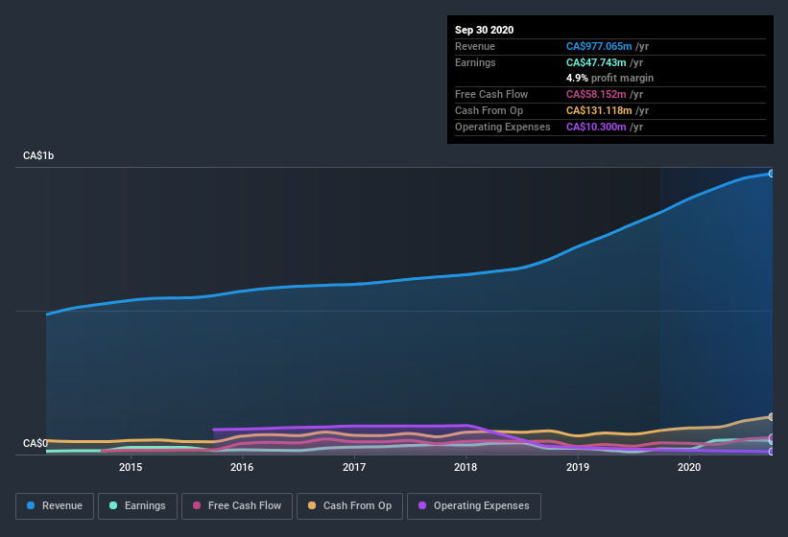Toggle the Free Cash Flow legend button
The height and width of the screenshot is (537, 788).
(x=237, y=506)
